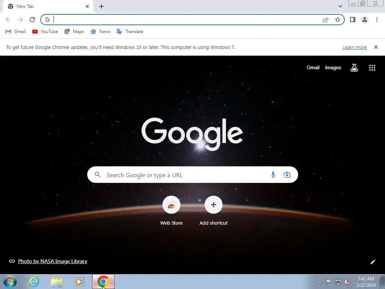Screen dimensions: 385x289
Task: Customize this page with pencil icon
Action: pyautogui.click(x=373, y=262)
